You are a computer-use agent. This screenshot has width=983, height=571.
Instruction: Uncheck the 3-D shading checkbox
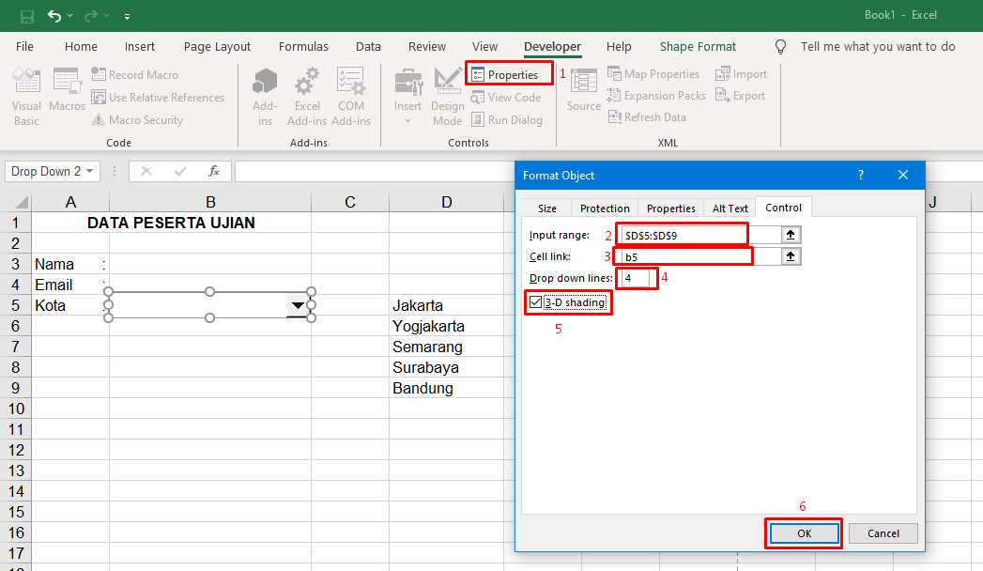point(535,301)
